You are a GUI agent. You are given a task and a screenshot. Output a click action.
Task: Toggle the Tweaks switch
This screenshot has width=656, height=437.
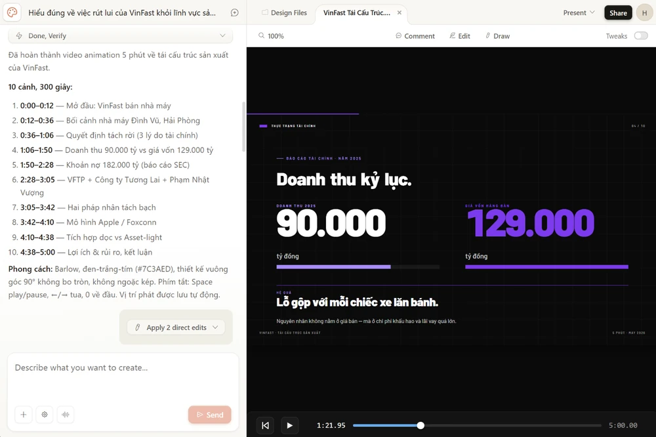[x=640, y=35]
